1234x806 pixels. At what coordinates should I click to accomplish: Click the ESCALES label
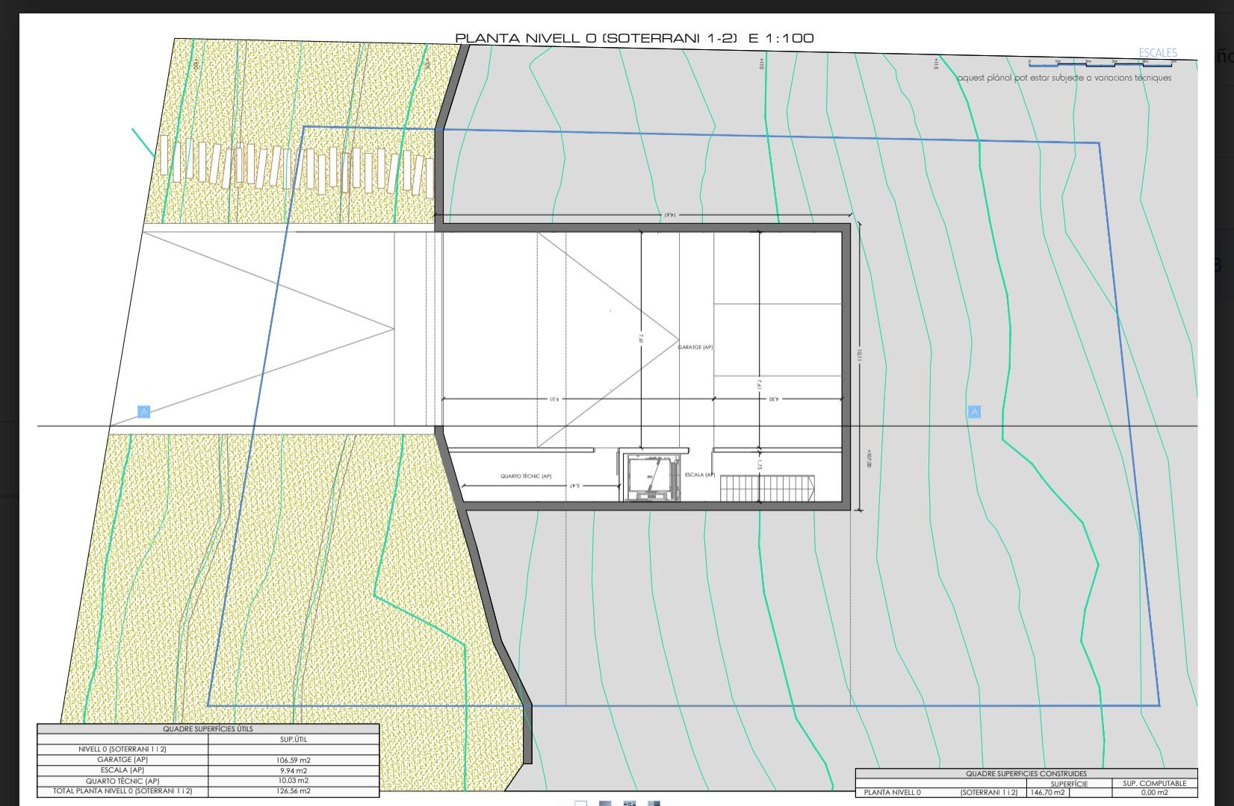tap(1157, 52)
